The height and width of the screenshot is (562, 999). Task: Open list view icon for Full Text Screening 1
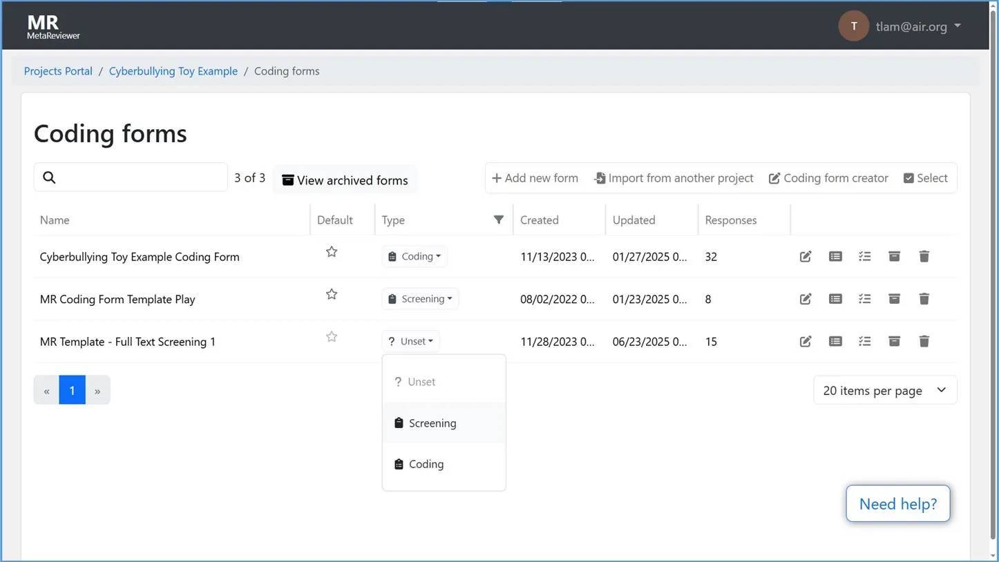tap(835, 342)
